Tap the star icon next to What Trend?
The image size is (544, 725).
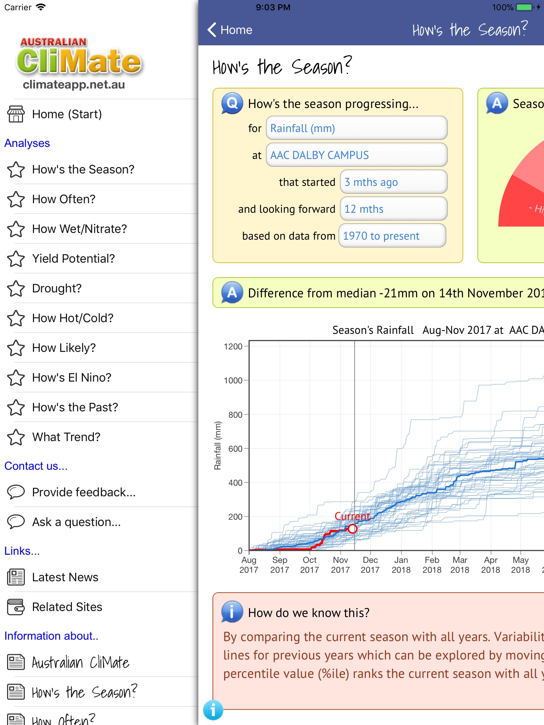coord(16,437)
